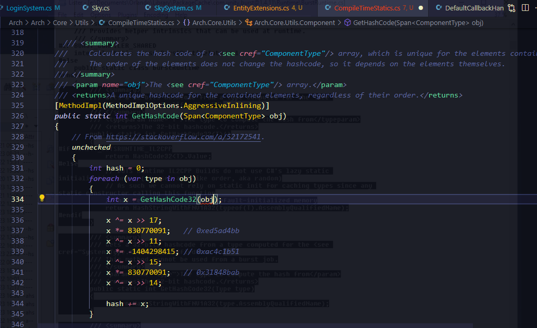Screen dimensions: 537x328
Task: Click line number 334 in the gutter
Action: coord(18,199)
